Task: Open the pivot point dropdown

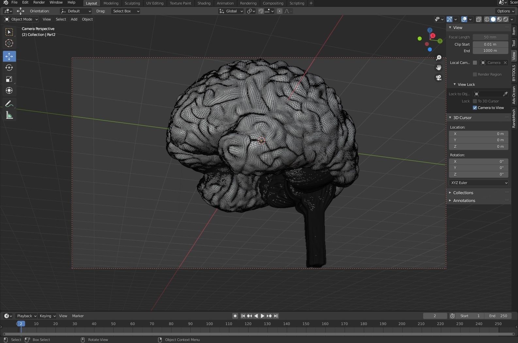Action: (x=251, y=11)
